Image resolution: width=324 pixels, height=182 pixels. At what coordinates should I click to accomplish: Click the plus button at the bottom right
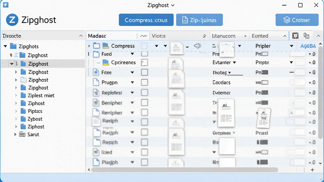point(312,170)
